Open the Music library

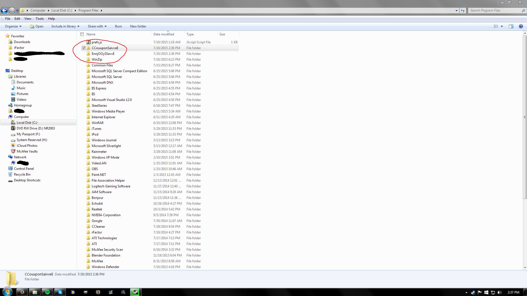(21, 88)
